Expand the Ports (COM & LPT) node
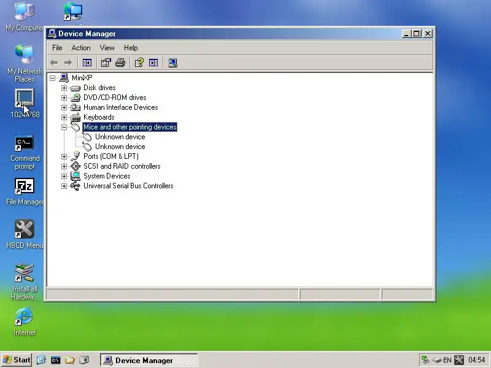The width and height of the screenshot is (491, 368). pos(64,156)
